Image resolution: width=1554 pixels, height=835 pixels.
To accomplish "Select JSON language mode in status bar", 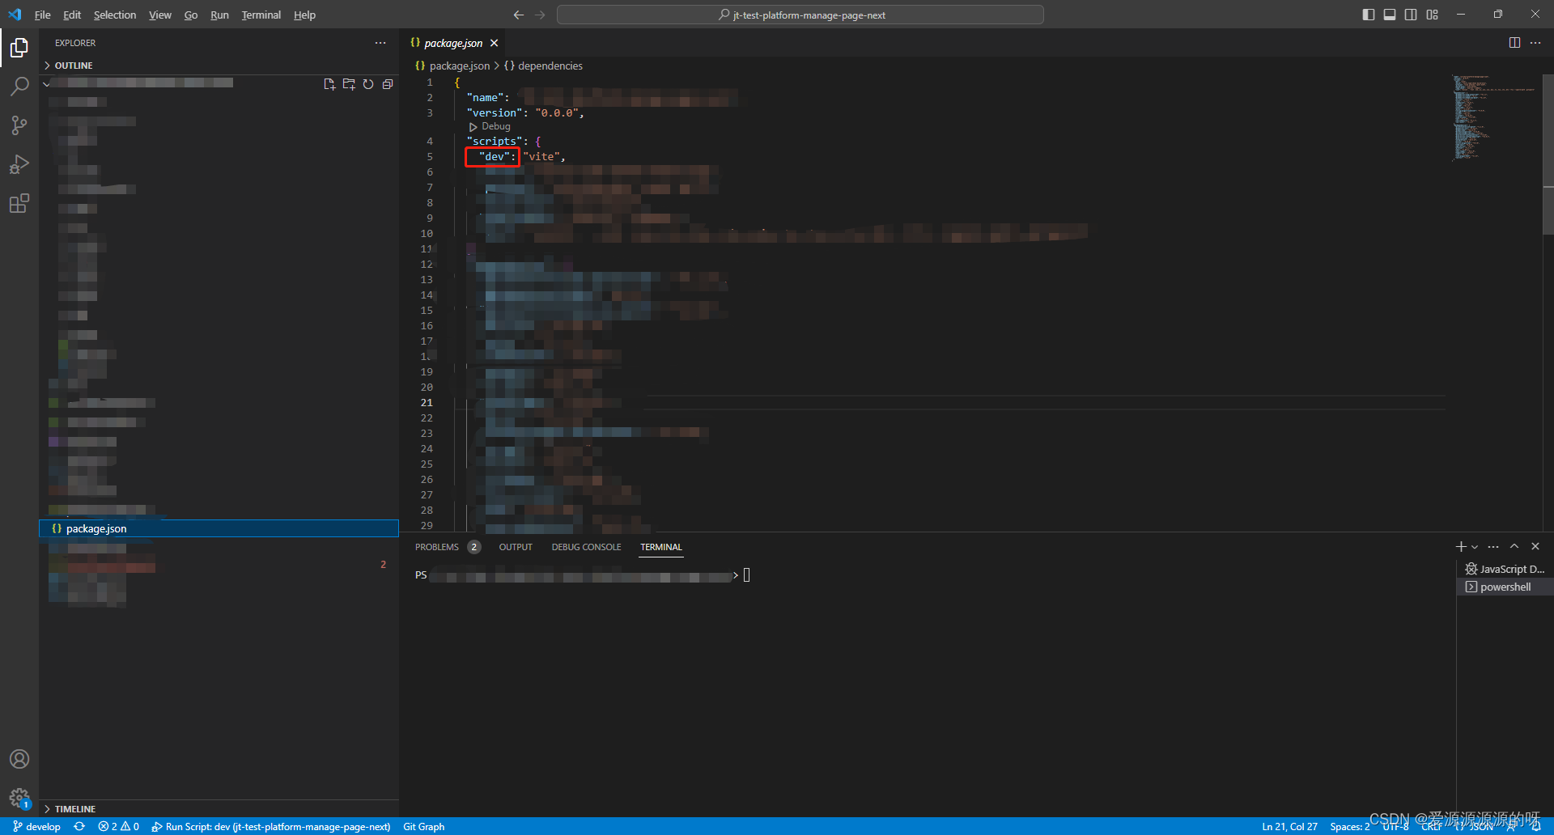I will [x=1482, y=826].
